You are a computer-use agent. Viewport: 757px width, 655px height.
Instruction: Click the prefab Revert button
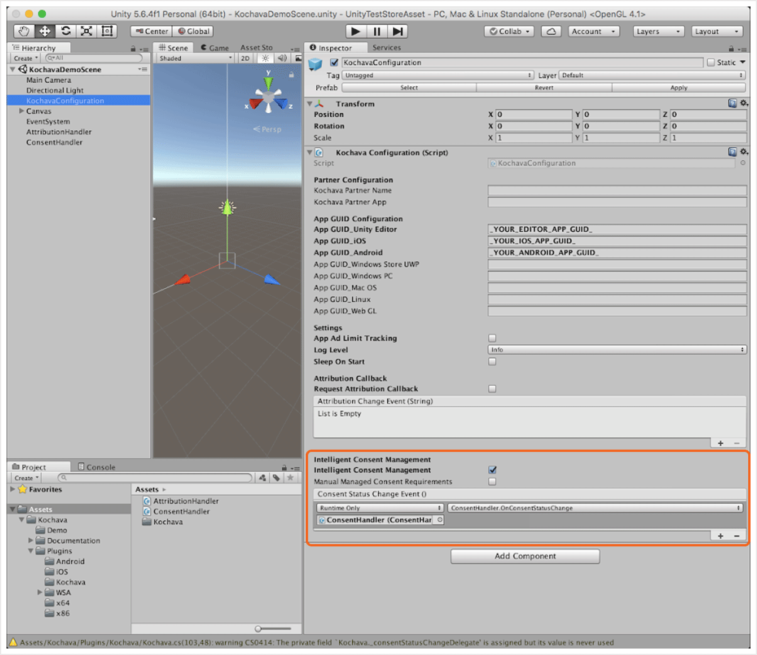click(544, 87)
